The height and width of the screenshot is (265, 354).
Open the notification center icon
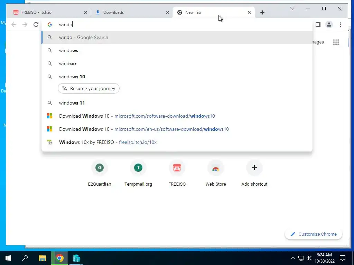pyautogui.click(x=343, y=258)
